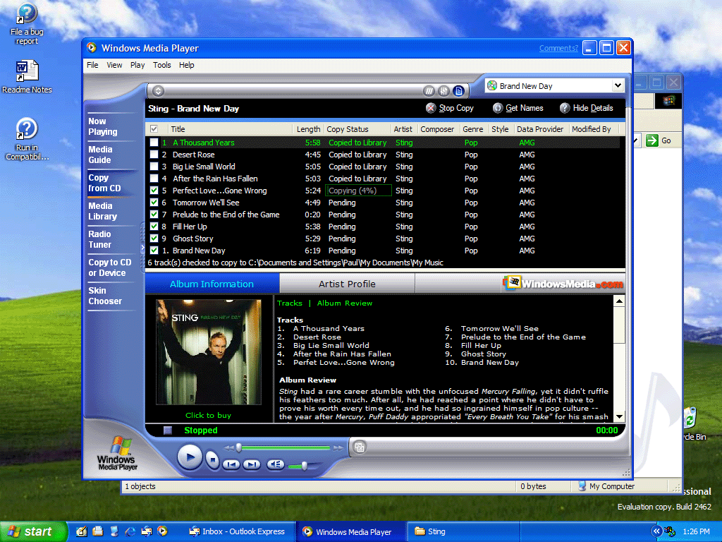Image resolution: width=722 pixels, height=542 pixels.
Task: Switch to skin mode using the round button
Action: click(x=360, y=447)
